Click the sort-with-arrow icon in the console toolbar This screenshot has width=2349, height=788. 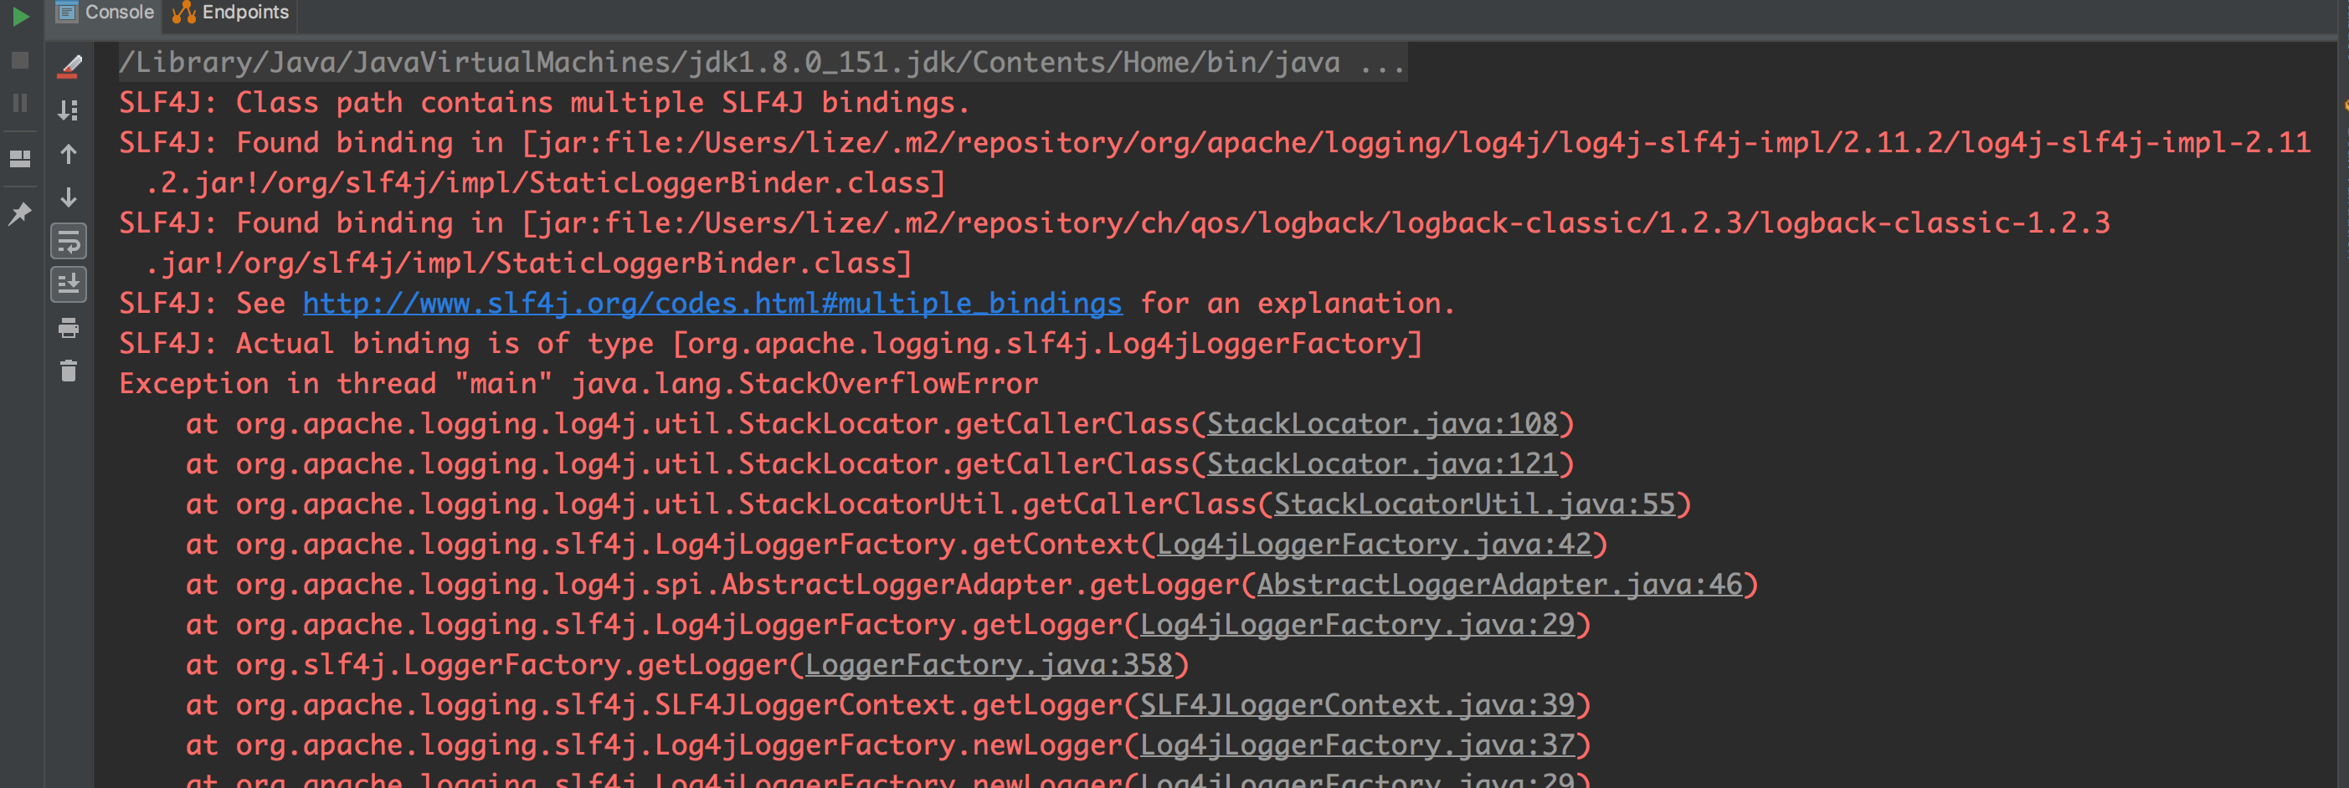pos(69,110)
